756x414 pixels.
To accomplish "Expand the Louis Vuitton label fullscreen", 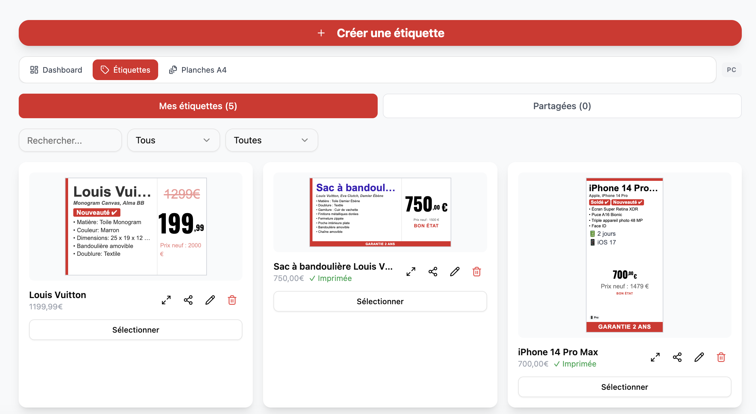I will click(x=166, y=300).
